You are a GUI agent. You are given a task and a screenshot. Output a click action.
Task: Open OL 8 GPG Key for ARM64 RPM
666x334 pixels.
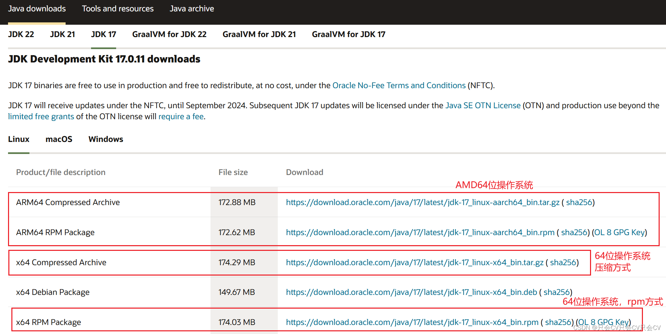(619, 232)
